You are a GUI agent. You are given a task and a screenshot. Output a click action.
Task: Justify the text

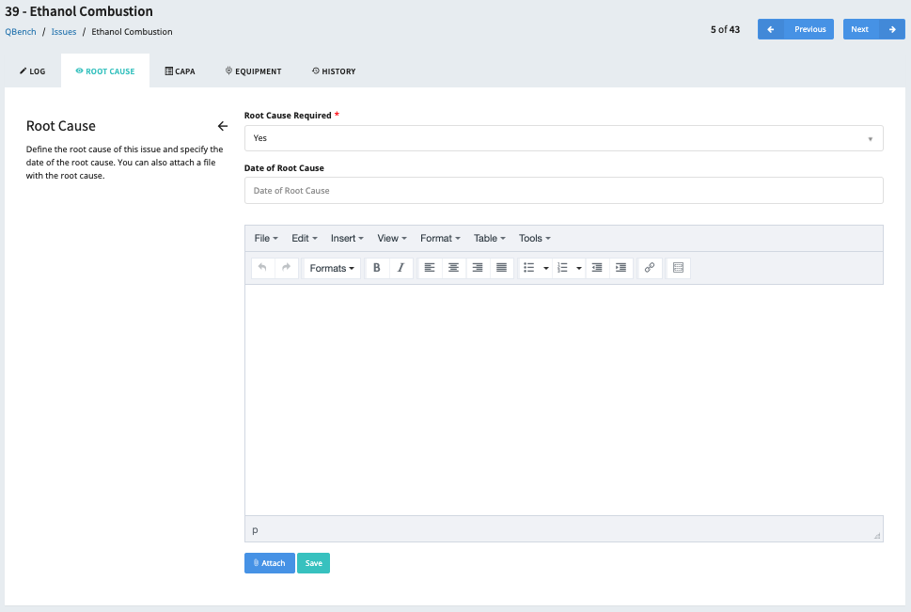pyautogui.click(x=501, y=268)
